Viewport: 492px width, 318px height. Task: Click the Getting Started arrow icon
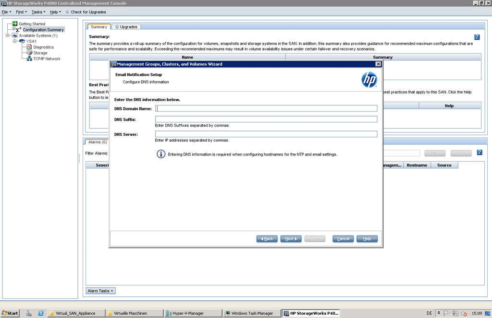click(15, 24)
